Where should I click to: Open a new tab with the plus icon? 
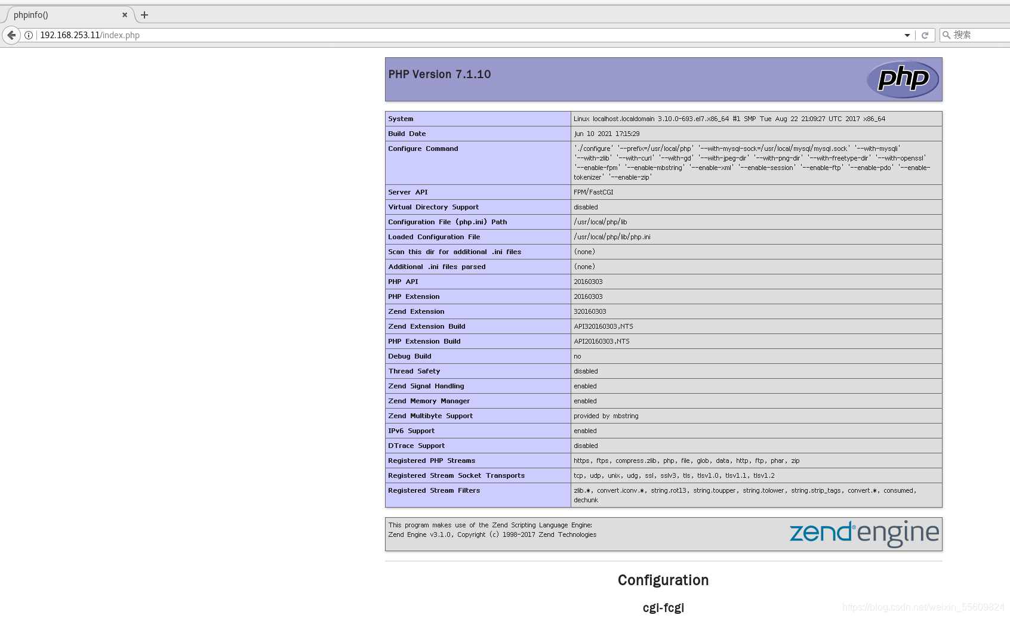144,15
